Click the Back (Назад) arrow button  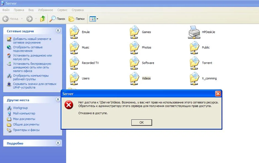(10, 19)
